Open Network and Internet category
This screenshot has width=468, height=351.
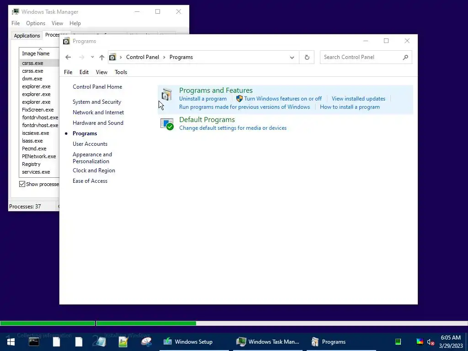tap(98, 112)
